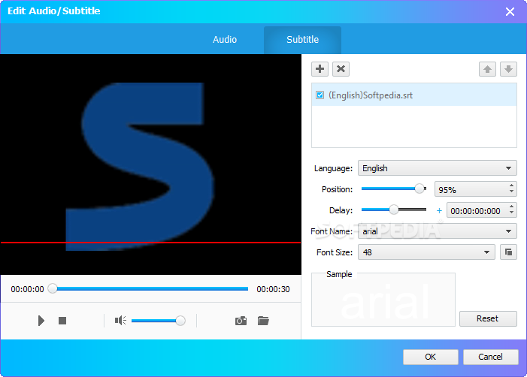Screen dimensions: 527x377
Task: Remove the selected subtitle with X button
Action: pyautogui.click(x=341, y=69)
